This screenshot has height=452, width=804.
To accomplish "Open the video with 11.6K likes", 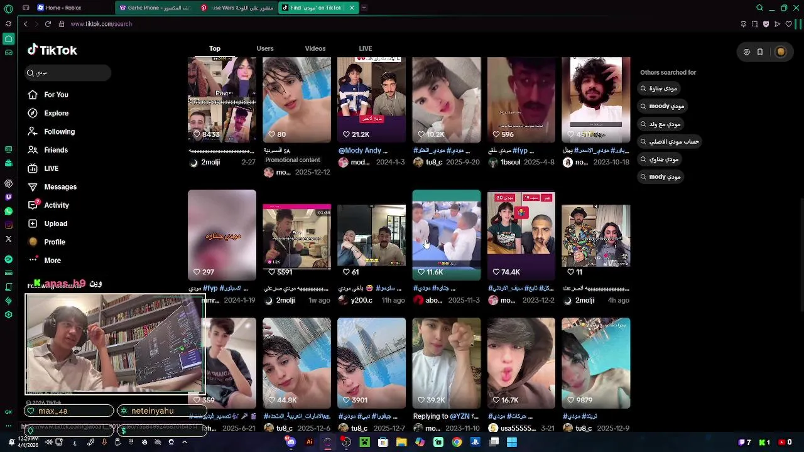I will pos(446,235).
